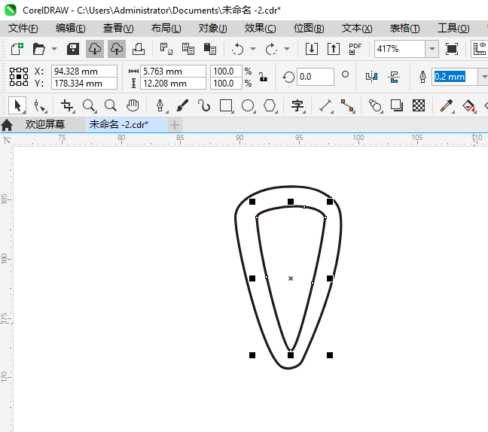Toggle mirror horizontally button
Image resolution: width=488 pixels, height=432 pixels.
(x=371, y=77)
